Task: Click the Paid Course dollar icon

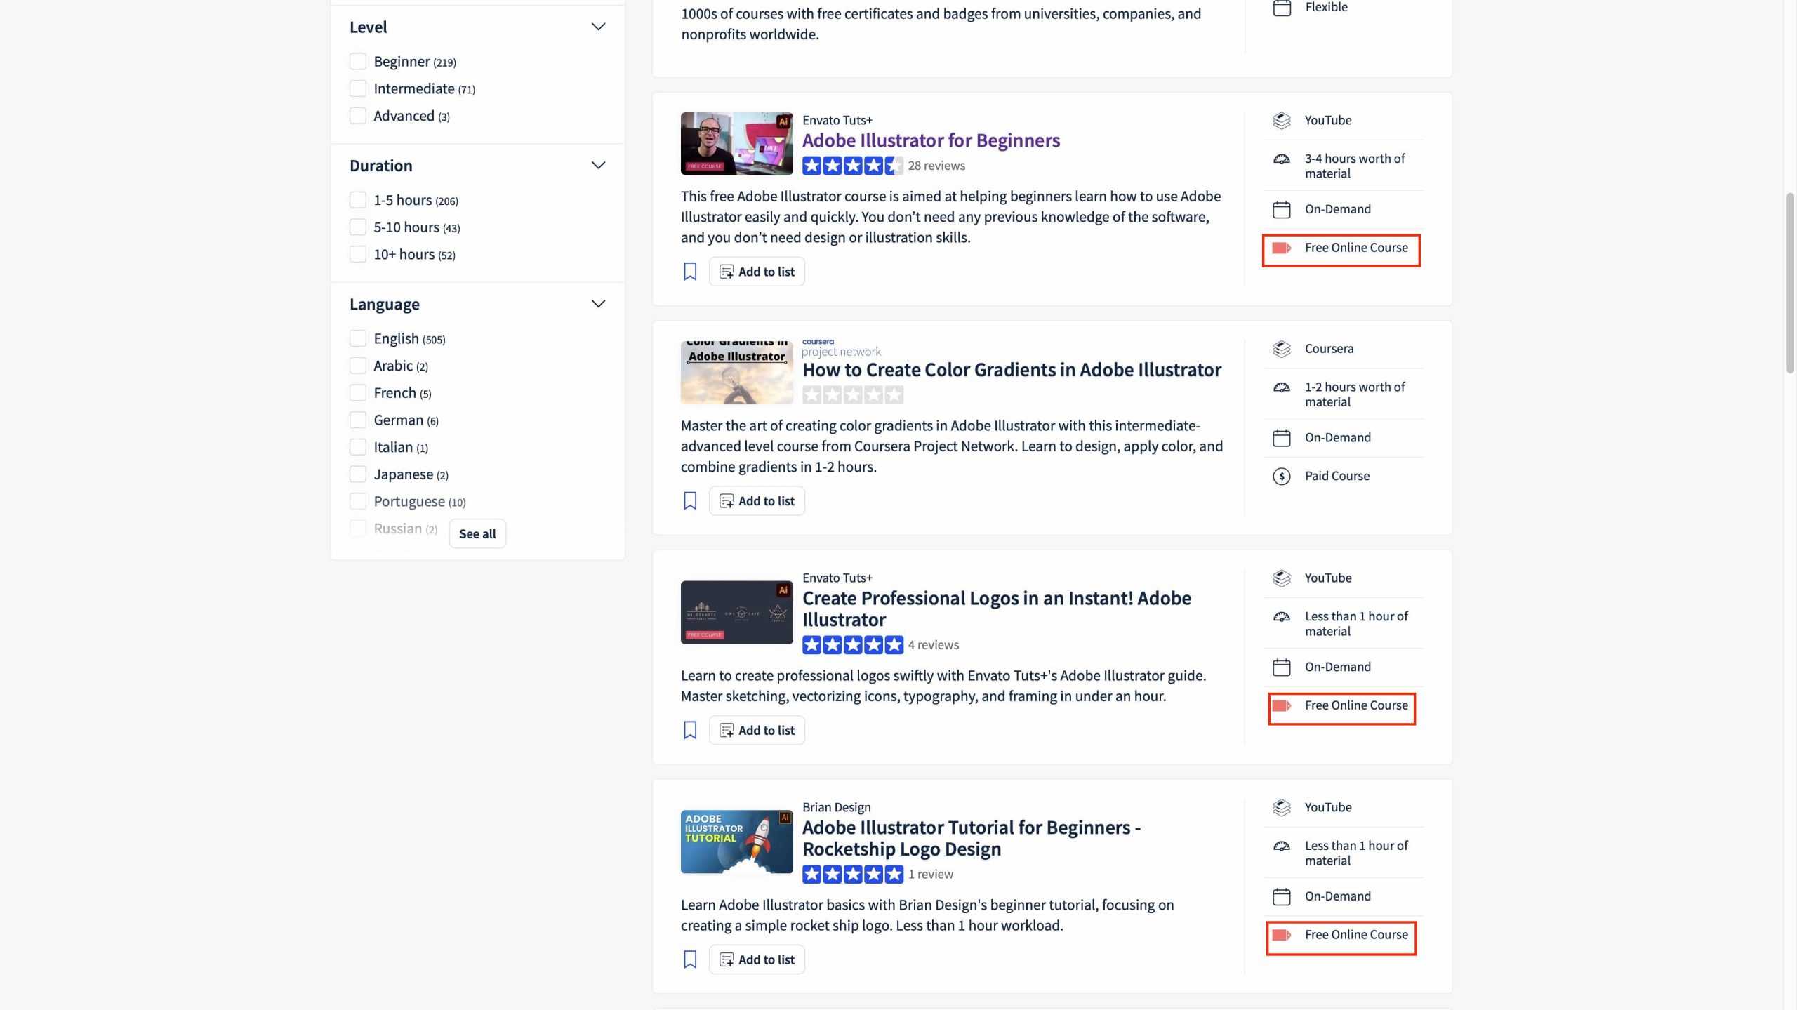Action: tap(1281, 477)
